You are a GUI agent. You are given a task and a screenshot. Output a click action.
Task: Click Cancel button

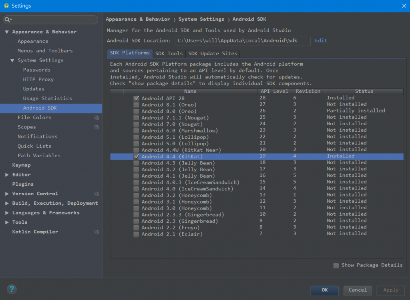[x=358, y=290]
